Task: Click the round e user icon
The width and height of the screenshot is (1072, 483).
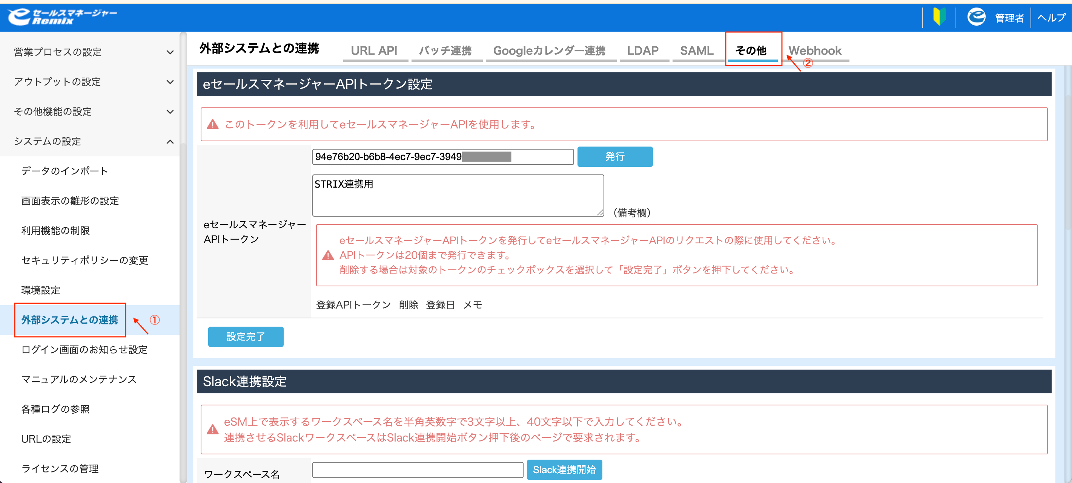Action: click(x=976, y=17)
